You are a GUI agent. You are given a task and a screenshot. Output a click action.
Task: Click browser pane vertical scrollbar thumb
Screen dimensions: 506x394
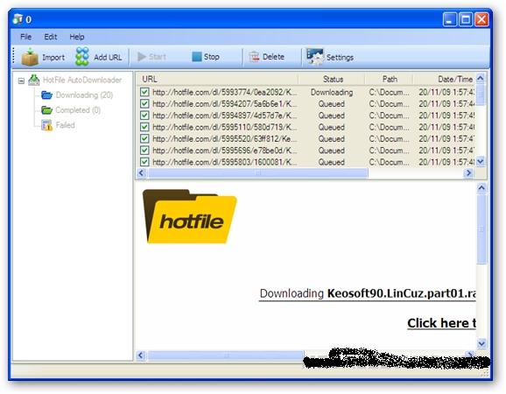(481, 229)
